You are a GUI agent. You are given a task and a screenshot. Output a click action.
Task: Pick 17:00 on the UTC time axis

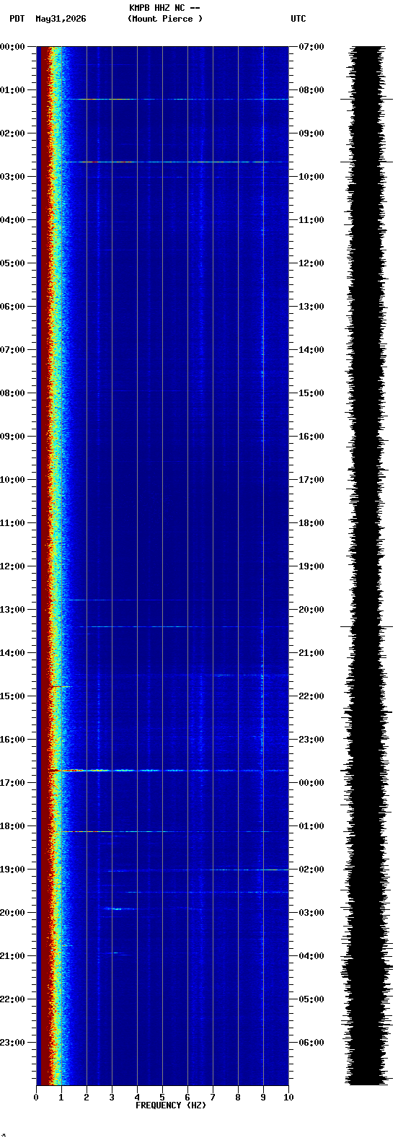click(x=311, y=480)
